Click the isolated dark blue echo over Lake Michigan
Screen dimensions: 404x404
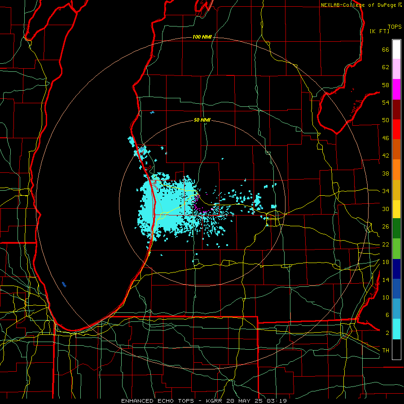pyautogui.click(x=64, y=285)
